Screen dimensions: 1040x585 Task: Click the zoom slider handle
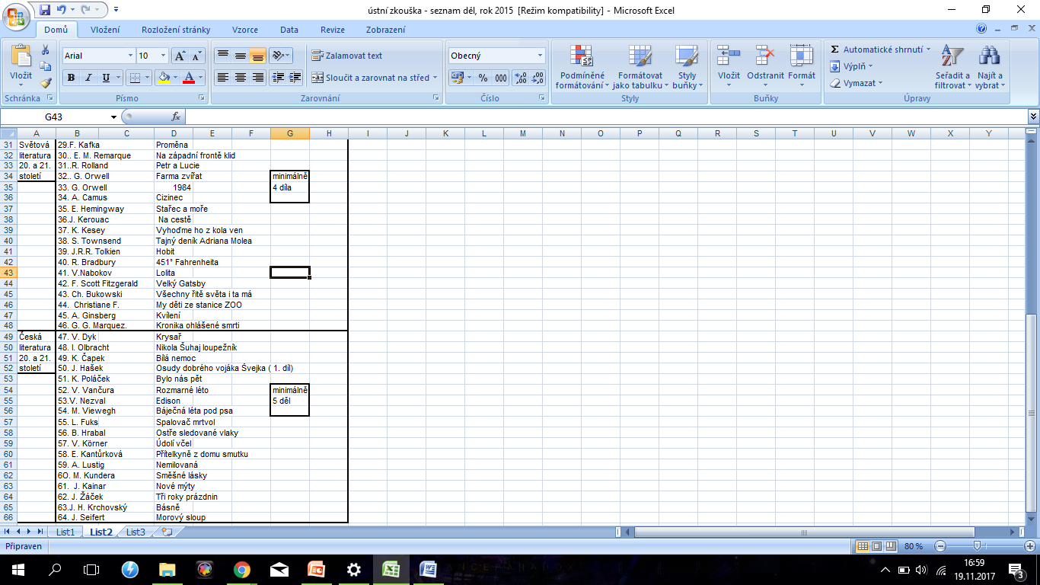click(977, 546)
